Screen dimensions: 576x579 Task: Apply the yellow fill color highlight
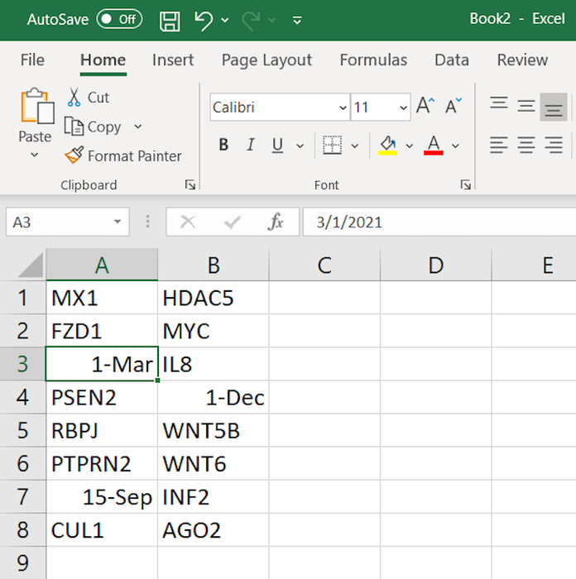coord(387,146)
